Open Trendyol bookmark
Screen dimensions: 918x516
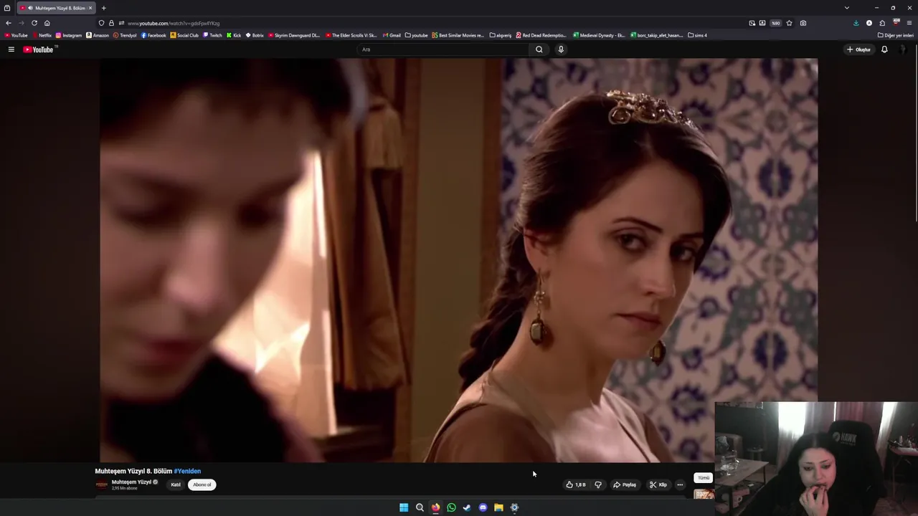(x=125, y=35)
